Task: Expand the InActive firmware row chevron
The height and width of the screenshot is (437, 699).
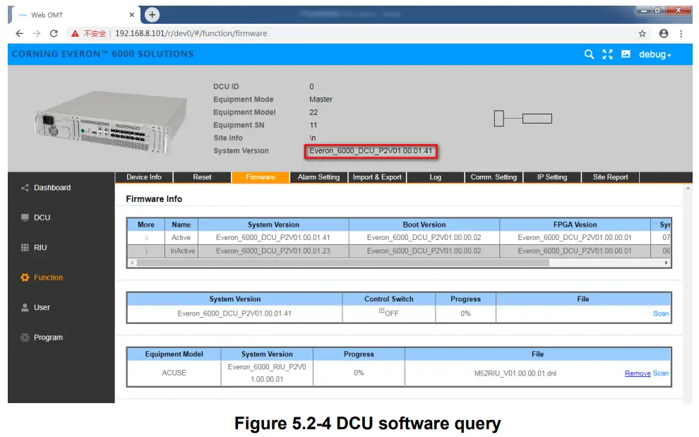Action: [x=146, y=251]
